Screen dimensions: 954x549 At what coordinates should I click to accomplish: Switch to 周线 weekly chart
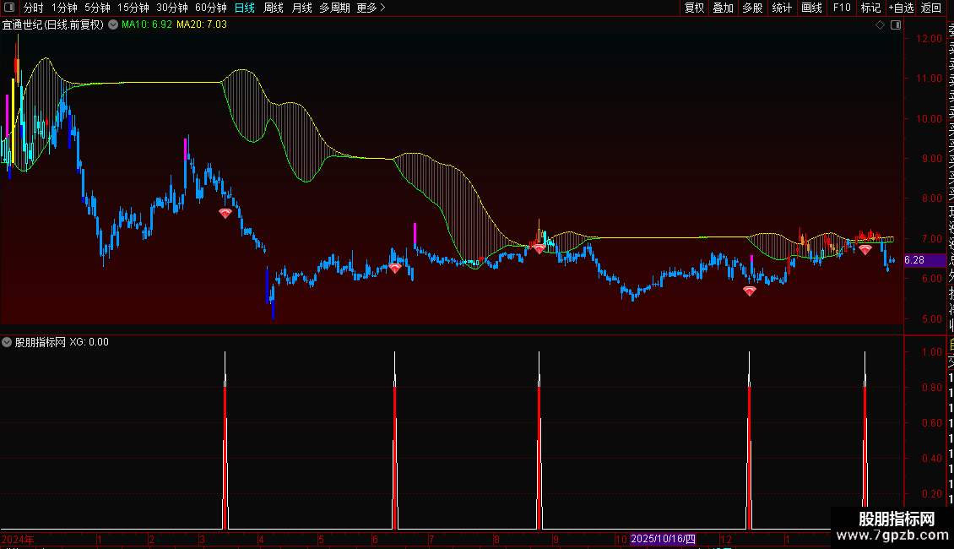click(274, 8)
